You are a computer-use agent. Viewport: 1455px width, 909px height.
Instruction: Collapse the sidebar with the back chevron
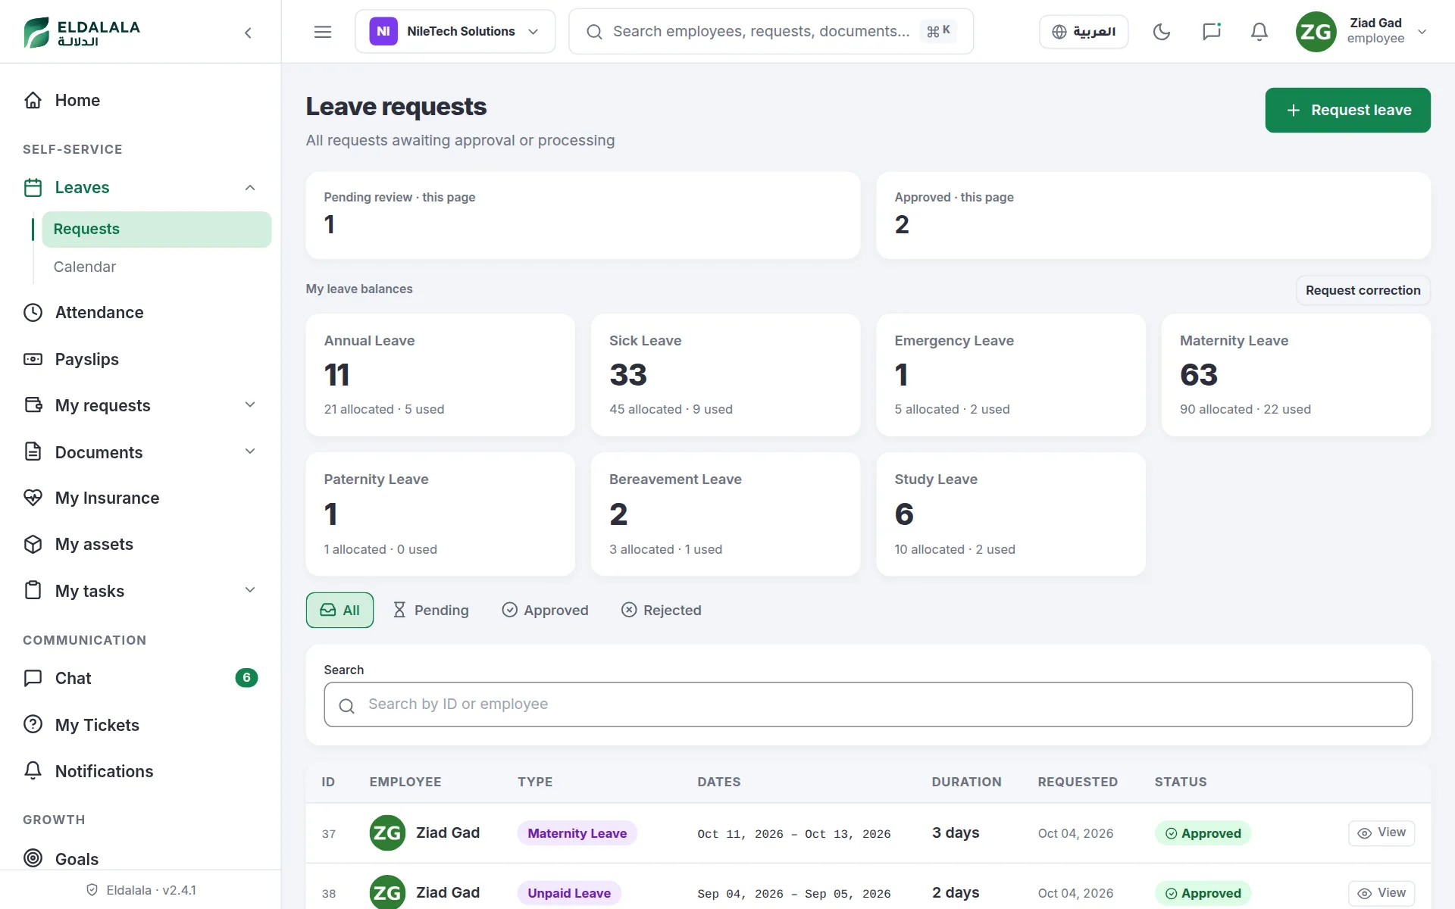[x=248, y=33]
